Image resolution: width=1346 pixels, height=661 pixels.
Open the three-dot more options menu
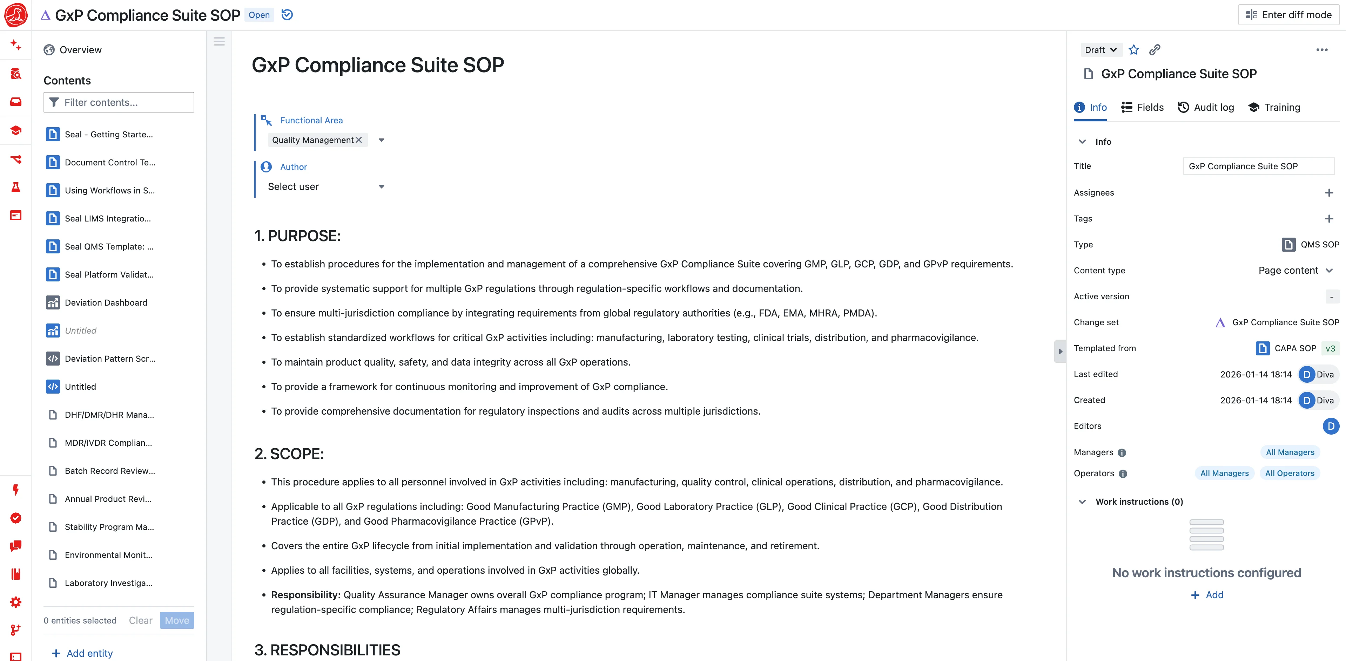point(1321,50)
